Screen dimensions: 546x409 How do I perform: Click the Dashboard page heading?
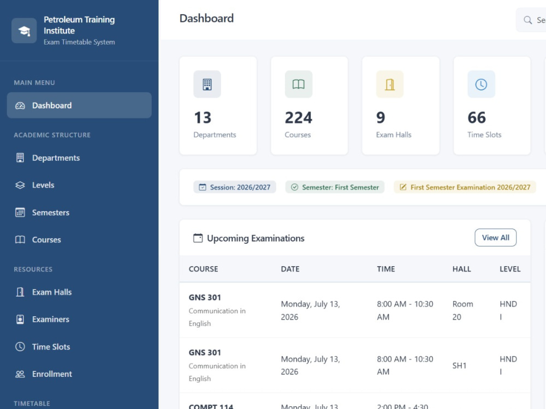206,18
